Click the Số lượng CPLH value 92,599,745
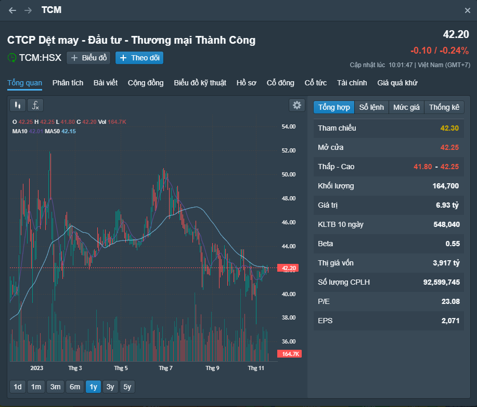The image size is (477, 407). click(x=441, y=282)
